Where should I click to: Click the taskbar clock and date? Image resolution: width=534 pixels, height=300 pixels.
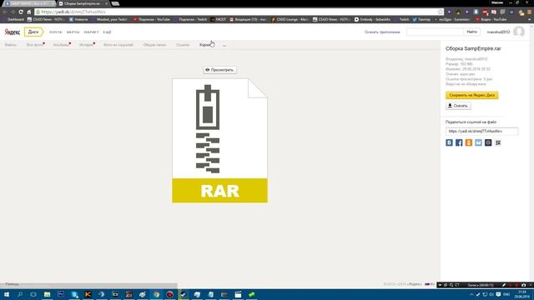[x=521, y=294]
